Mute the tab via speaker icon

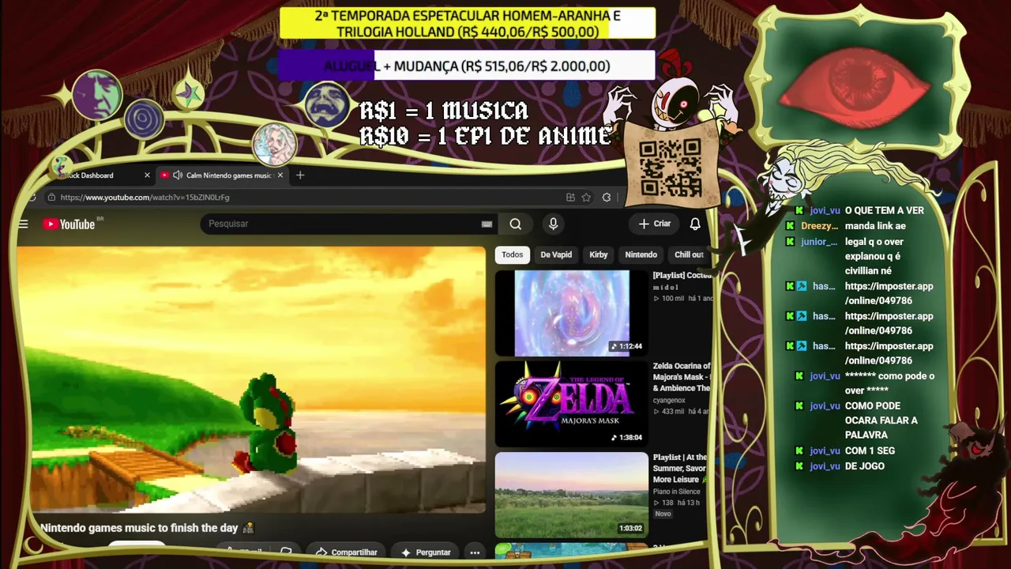[x=178, y=175]
